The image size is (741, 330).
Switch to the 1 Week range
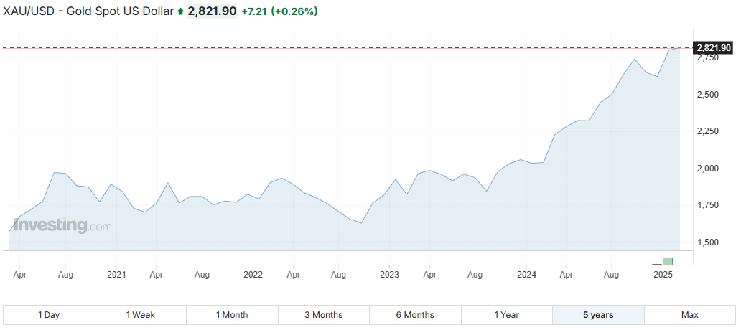[140, 315]
